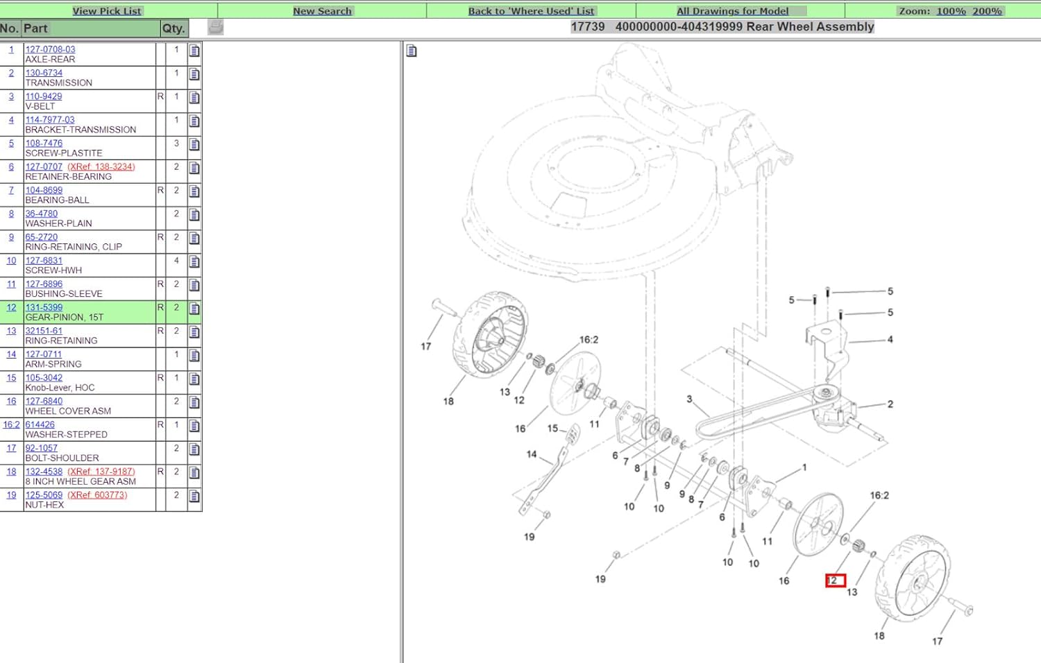The width and height of the screenshot is (1041, 663).
Task: Follow the XRef 138-3234 link
Action: pos(101,166)
